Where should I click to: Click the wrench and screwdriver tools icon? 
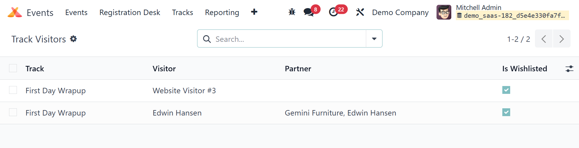[x=360, y=12]
